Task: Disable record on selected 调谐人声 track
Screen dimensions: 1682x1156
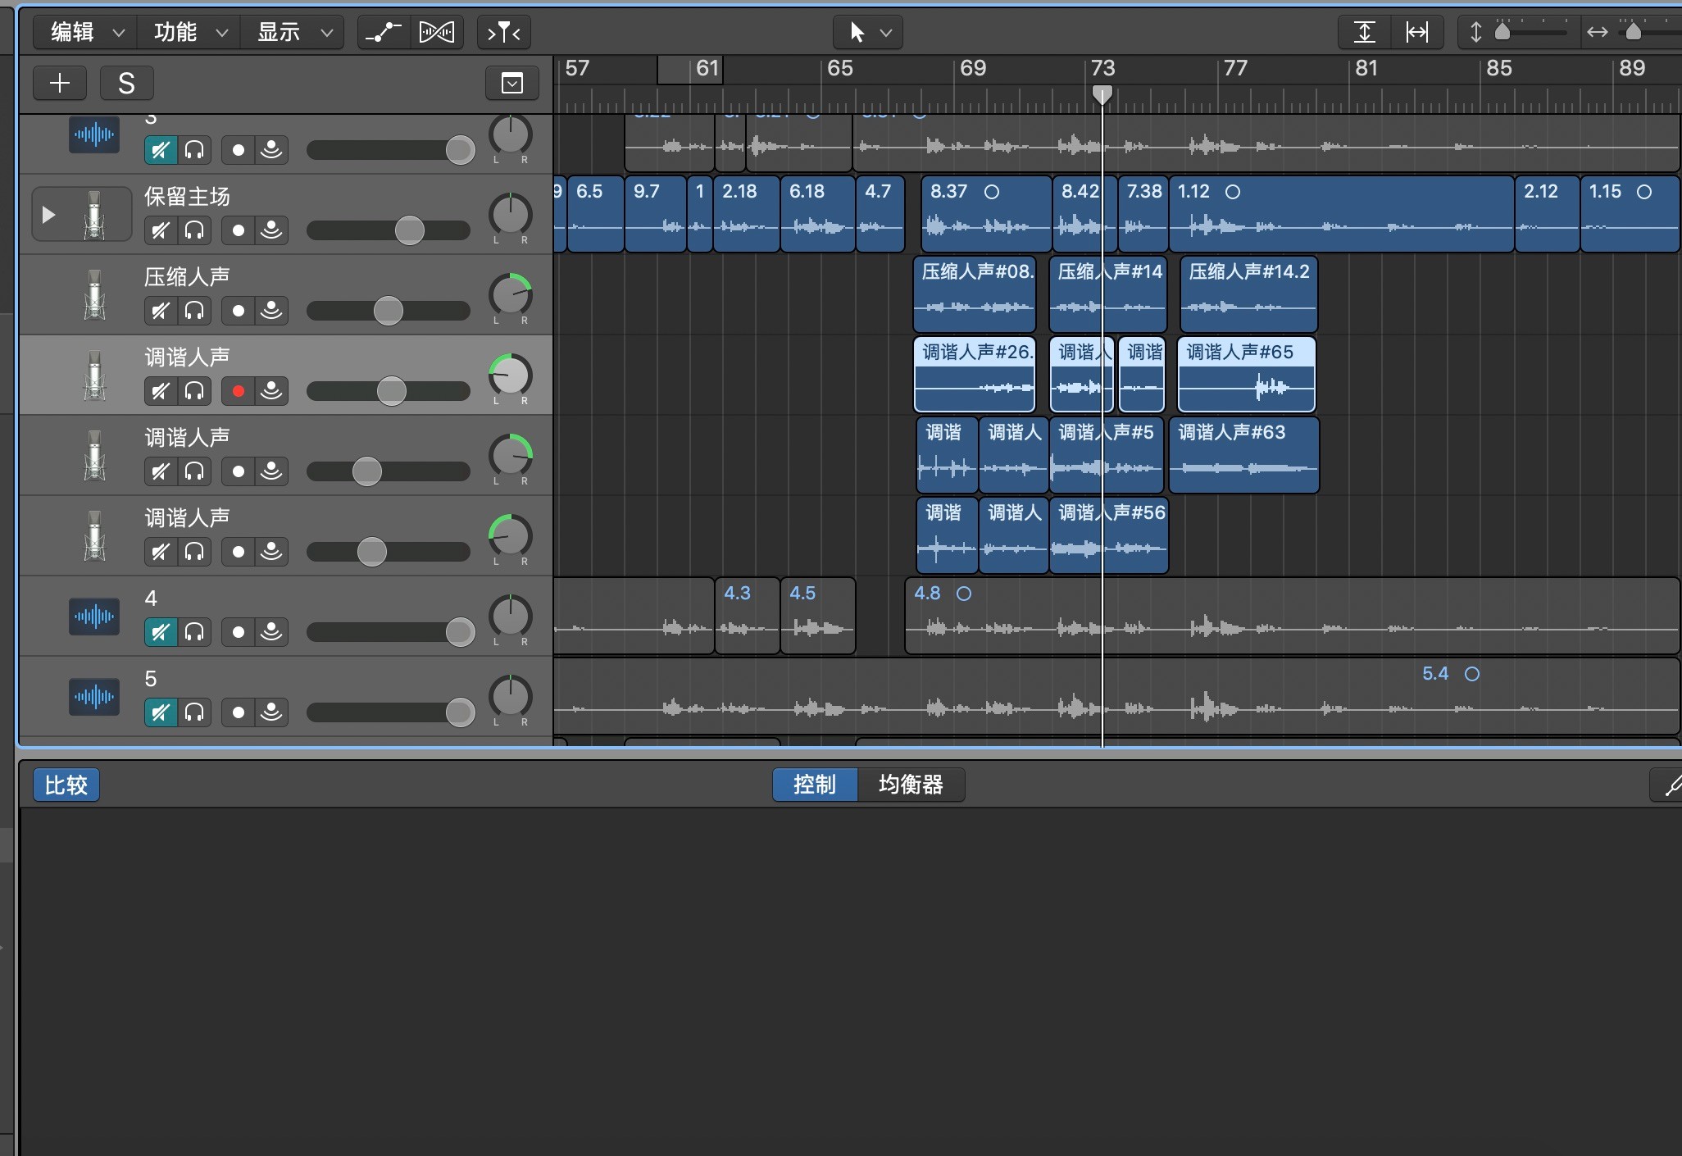Action: [x=238, y=391]
